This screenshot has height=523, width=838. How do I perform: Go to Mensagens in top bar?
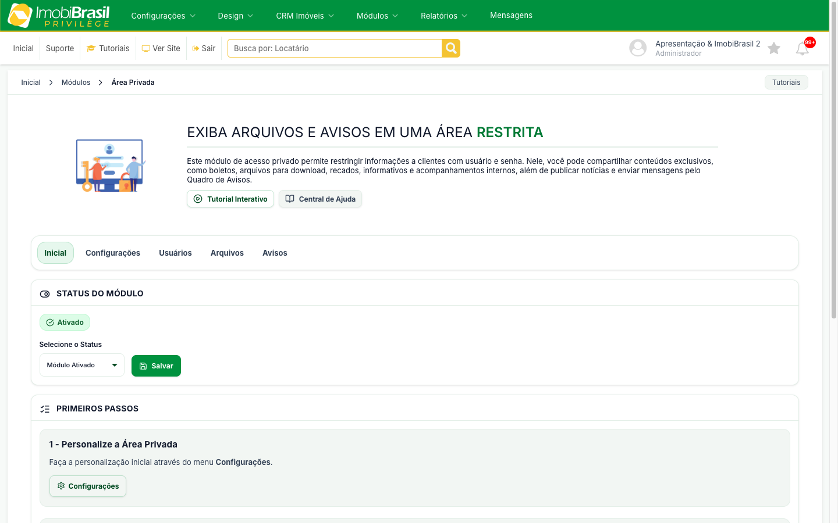[511, 15]
